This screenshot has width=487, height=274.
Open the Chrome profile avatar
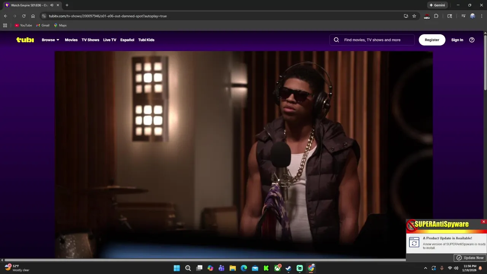[x=473, y=16]
